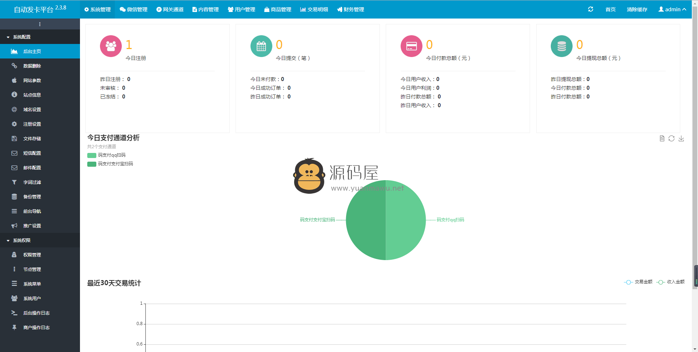
Task: Open the 微信管理 top menu
Action: [133, 9]
